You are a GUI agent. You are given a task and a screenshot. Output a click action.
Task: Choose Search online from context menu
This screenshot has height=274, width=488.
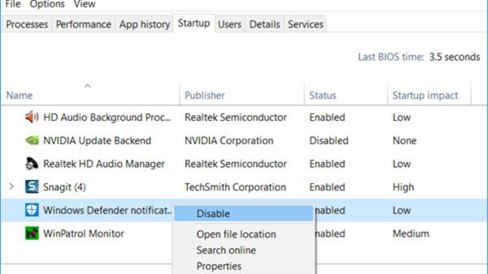(226, 250)
